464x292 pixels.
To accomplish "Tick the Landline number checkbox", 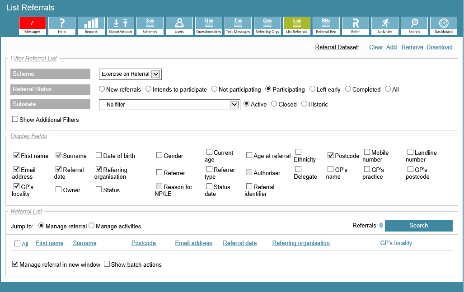I will [x=410, y=152].
